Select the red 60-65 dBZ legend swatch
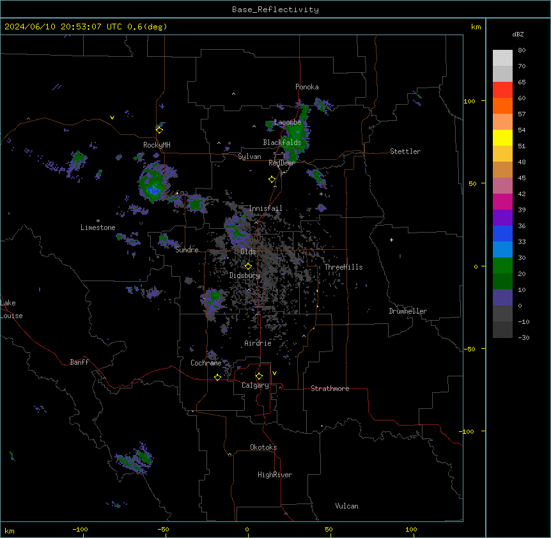 point(502,89)
